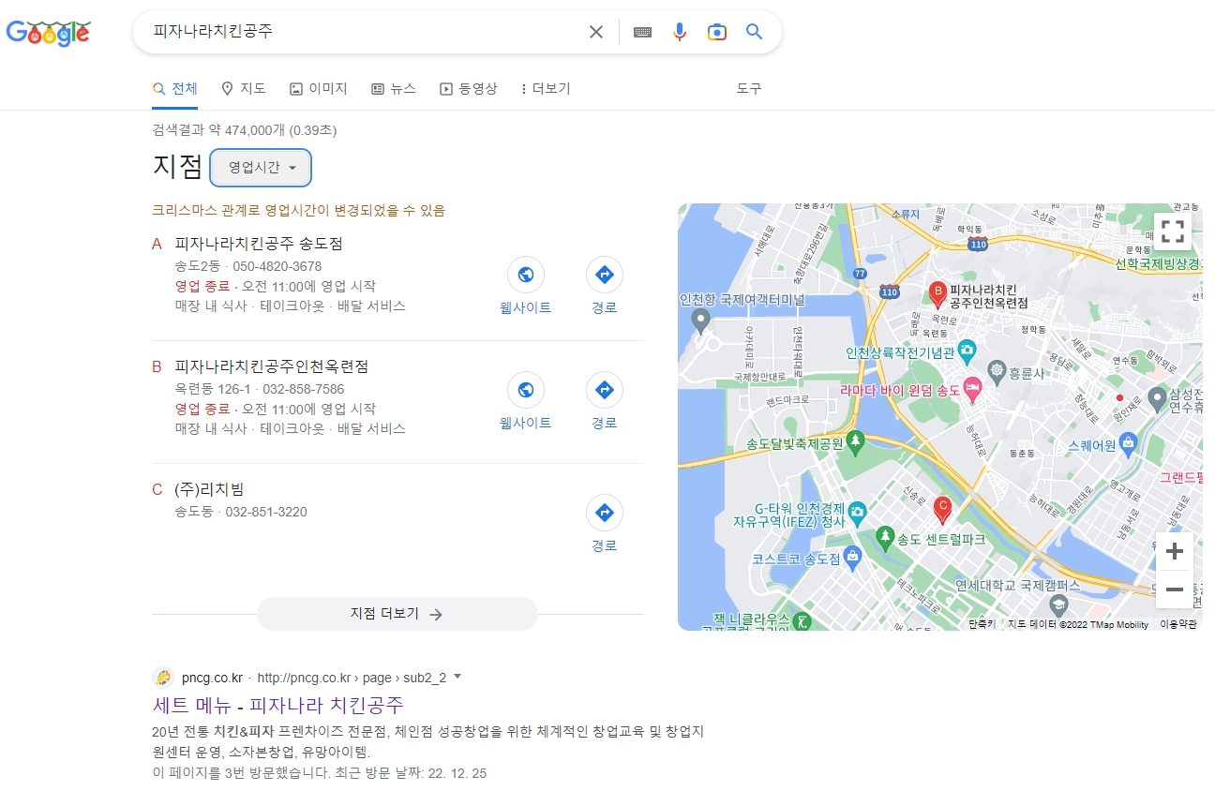Click the G-타워 인천경제자유구역 marker
This screenshot has height=791, width=1215.
point(857,513)
